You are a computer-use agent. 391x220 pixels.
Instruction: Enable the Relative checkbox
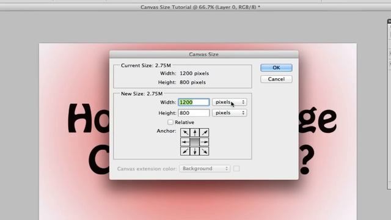170,122
